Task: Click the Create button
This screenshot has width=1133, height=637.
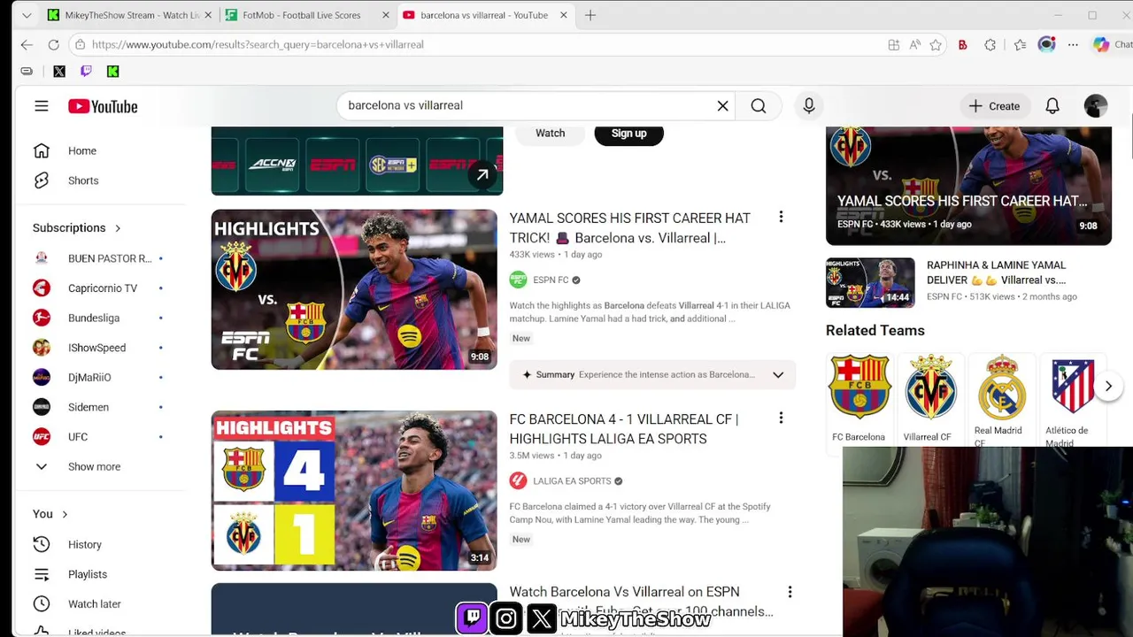Action: [994, 106]
